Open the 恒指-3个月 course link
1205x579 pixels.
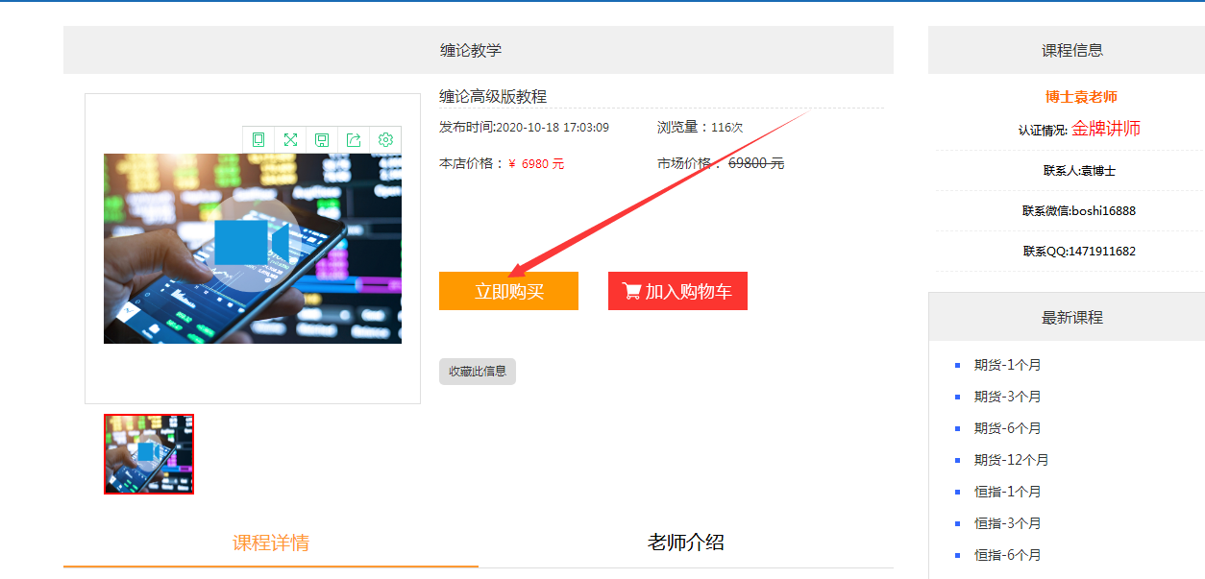click(1007, 523)
